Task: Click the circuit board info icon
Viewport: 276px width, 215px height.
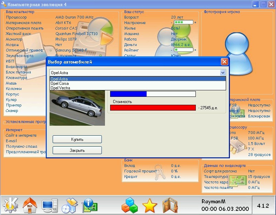Action: 89,205
